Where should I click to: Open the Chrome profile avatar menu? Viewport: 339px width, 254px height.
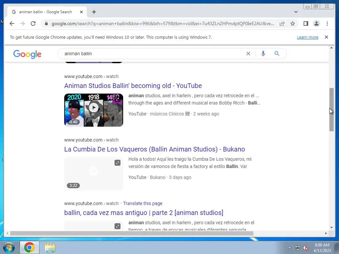click(x=316, y=23)
